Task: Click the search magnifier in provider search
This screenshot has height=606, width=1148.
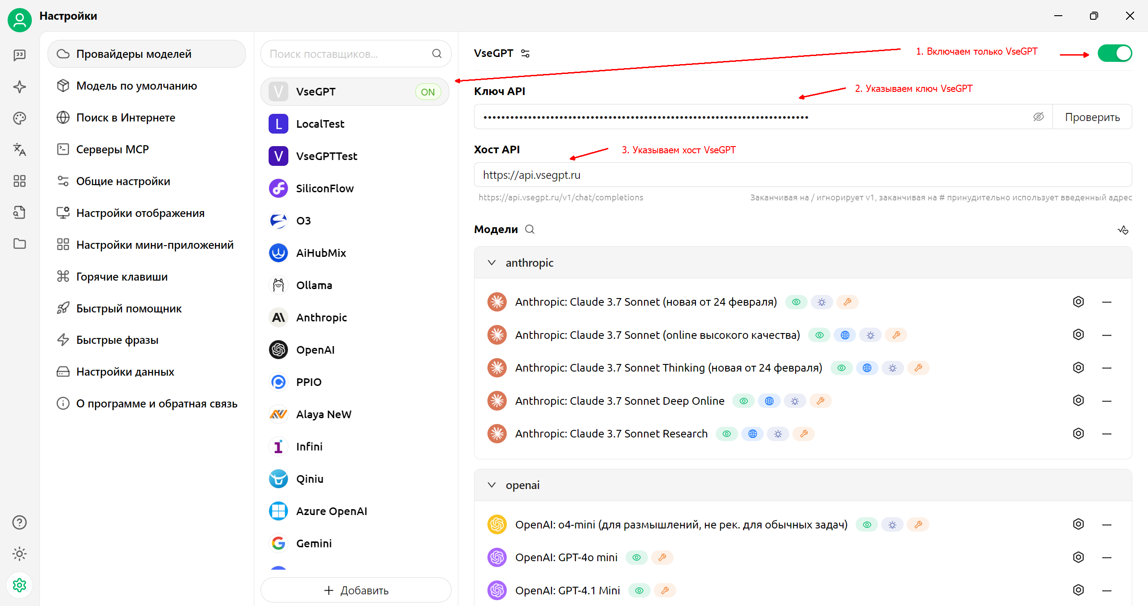Action: [x=437, y=54]
